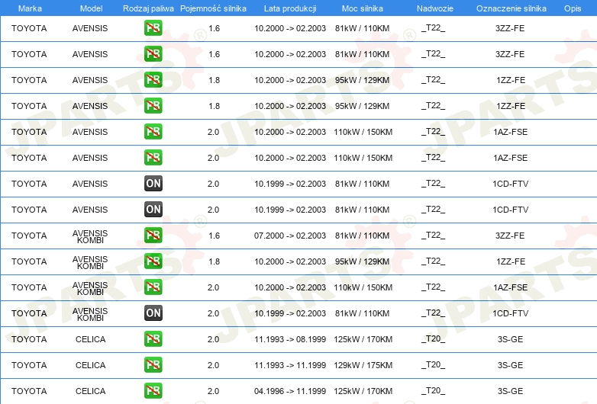
Task: Click the Moc silnika column header
Action: pos(363,8)
